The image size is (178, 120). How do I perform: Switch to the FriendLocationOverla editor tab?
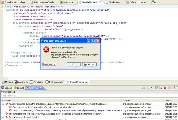coord(44,2)
